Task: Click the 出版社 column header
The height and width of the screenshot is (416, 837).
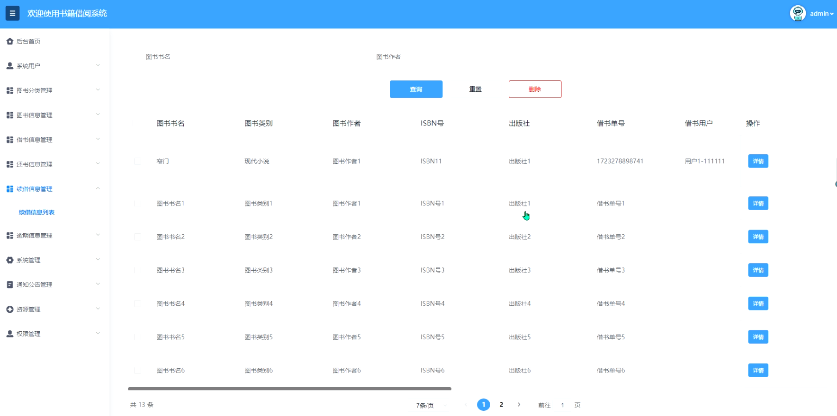Action: point(519,123)
